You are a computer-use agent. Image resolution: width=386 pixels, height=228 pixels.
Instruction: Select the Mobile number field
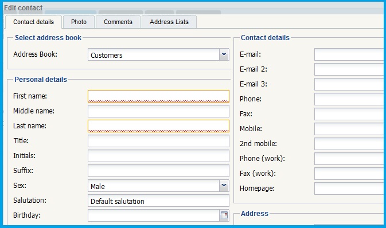[350, 129]
